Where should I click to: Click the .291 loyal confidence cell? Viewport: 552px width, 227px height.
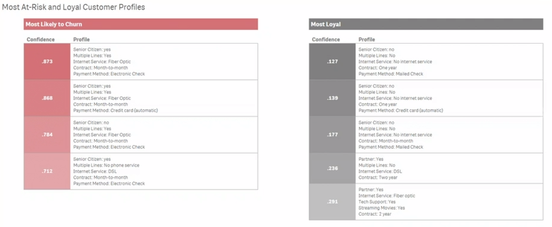(333, 202)
